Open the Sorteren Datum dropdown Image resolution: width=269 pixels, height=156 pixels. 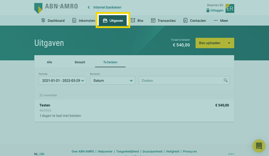[113, 81]
